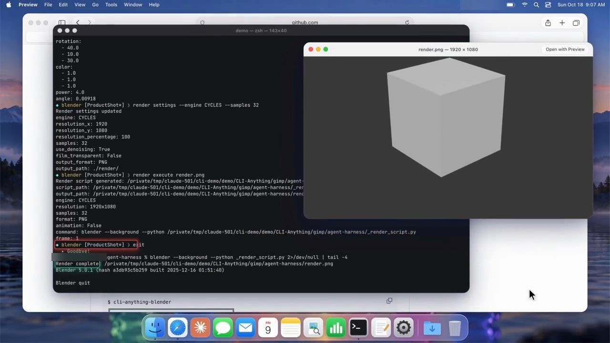This screenshot has width=610, height=343.
Task: Click the 'resolution_percentage: 100' line
Action: pyautogui.click(x=93, y=137)
